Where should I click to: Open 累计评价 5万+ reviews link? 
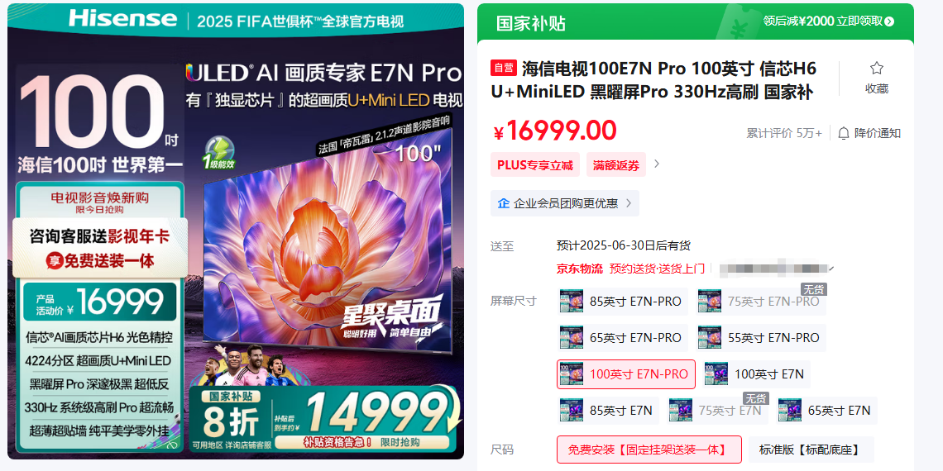[784, 133]
